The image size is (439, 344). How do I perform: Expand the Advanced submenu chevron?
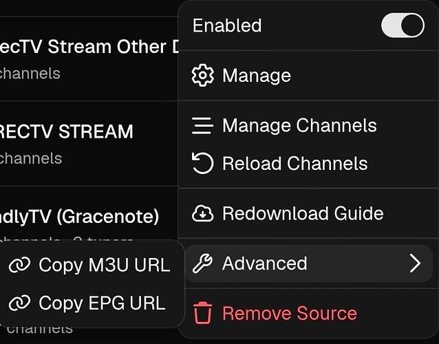[415, 264]
